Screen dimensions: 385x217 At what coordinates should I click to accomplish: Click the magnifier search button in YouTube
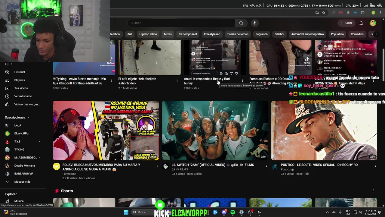241,23
